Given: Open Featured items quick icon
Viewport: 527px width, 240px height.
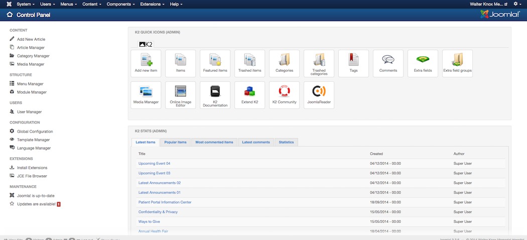Looking at the screenshot, I should click(x=215, y=64).
